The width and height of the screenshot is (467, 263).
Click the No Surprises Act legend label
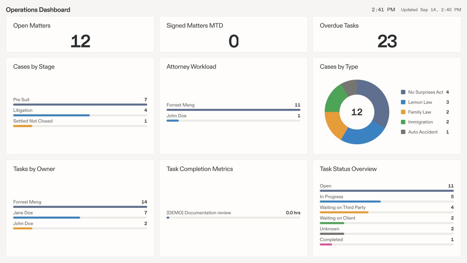[426, 92]
